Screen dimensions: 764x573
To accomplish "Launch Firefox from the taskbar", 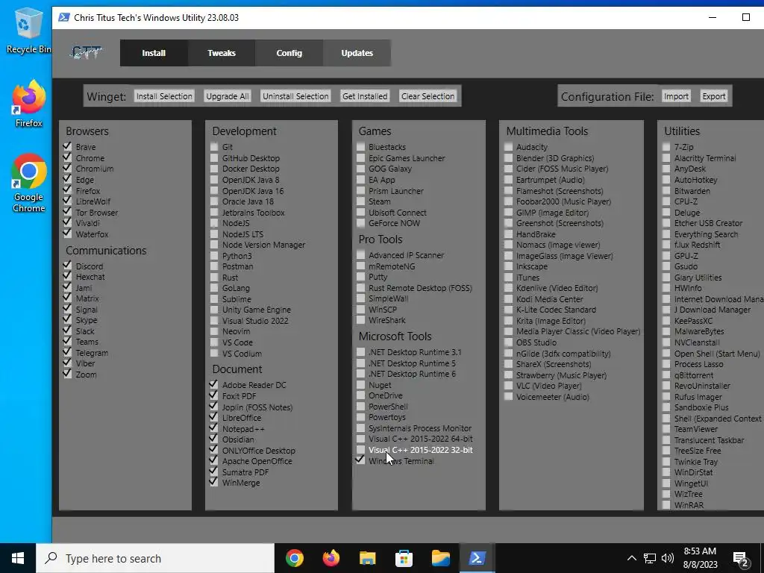I will coord(331,558).
